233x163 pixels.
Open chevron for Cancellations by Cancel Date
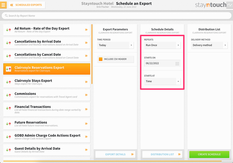(86, 56)
